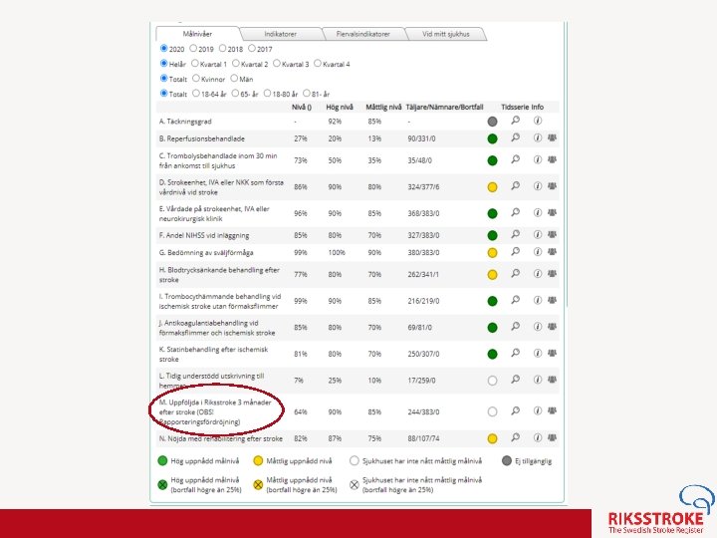This screenshot has height=538, width=717.
Task: Filter by Kvinnor
Action: pyautogui.click(x=196, y=79)
